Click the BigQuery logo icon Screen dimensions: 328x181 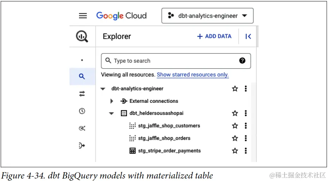pyautogui.click(x=82, y=37)
